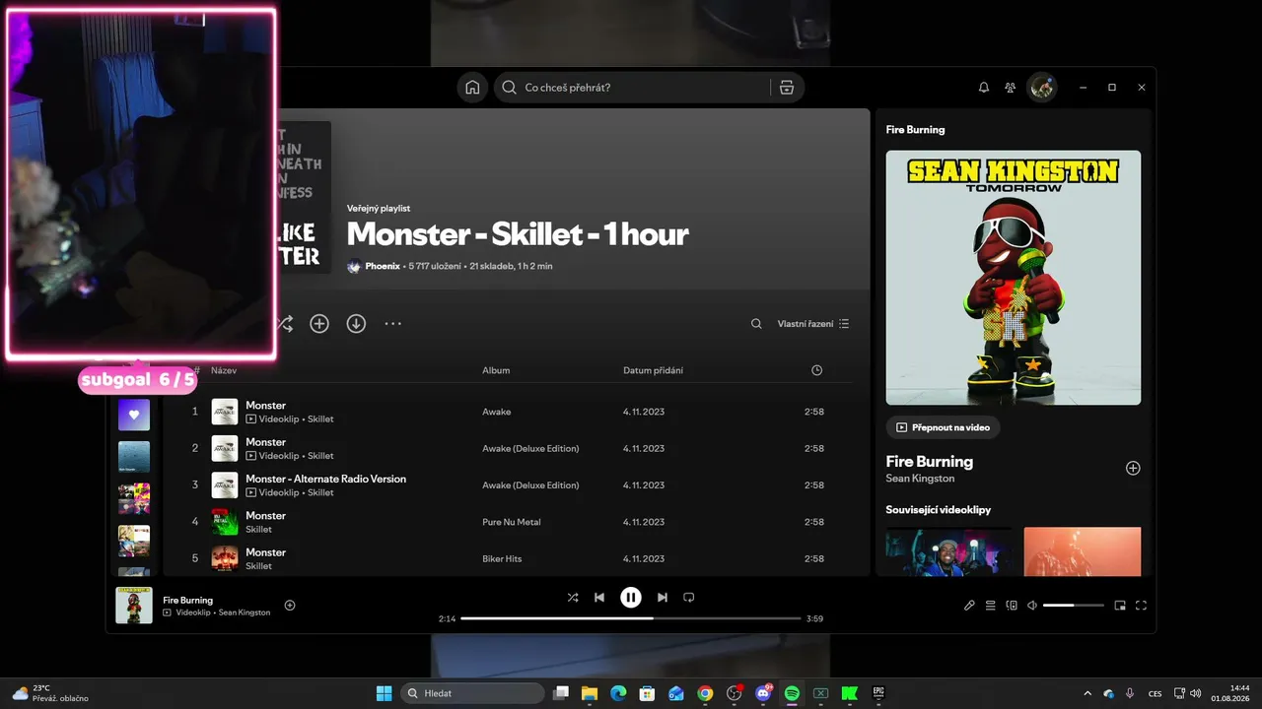Skip to the previous track
Image resolution: width=1262 pixels, height=709 pixels.
click(x=599, y=598)
